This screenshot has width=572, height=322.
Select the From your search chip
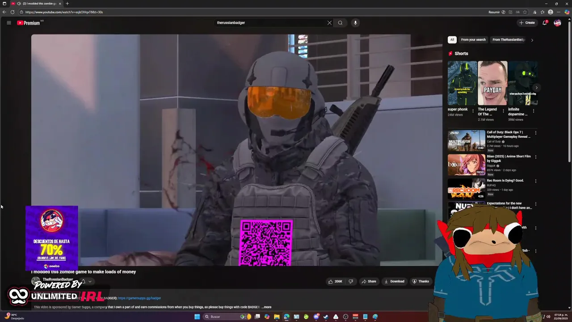[x=473, y=40]
